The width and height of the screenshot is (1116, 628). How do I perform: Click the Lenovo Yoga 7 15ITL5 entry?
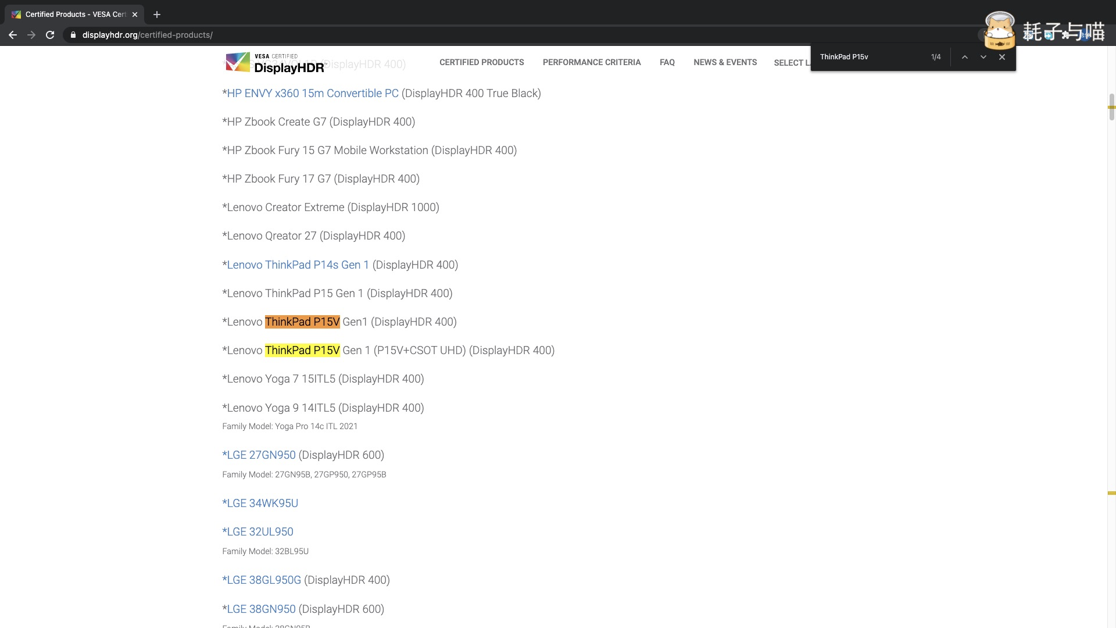323,379
